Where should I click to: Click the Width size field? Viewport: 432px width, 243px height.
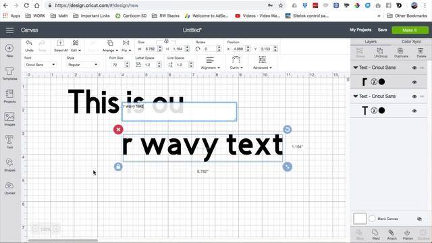point(151,49)
